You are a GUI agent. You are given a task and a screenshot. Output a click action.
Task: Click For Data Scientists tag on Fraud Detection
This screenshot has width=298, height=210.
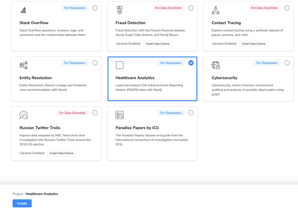coord(168,8)
